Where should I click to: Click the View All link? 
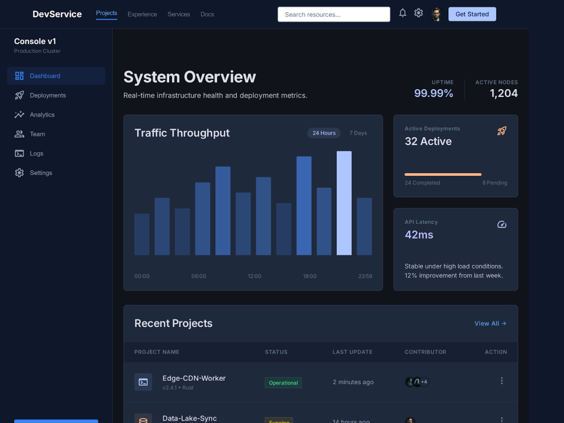pyautogui.click(x=490, y=323)
